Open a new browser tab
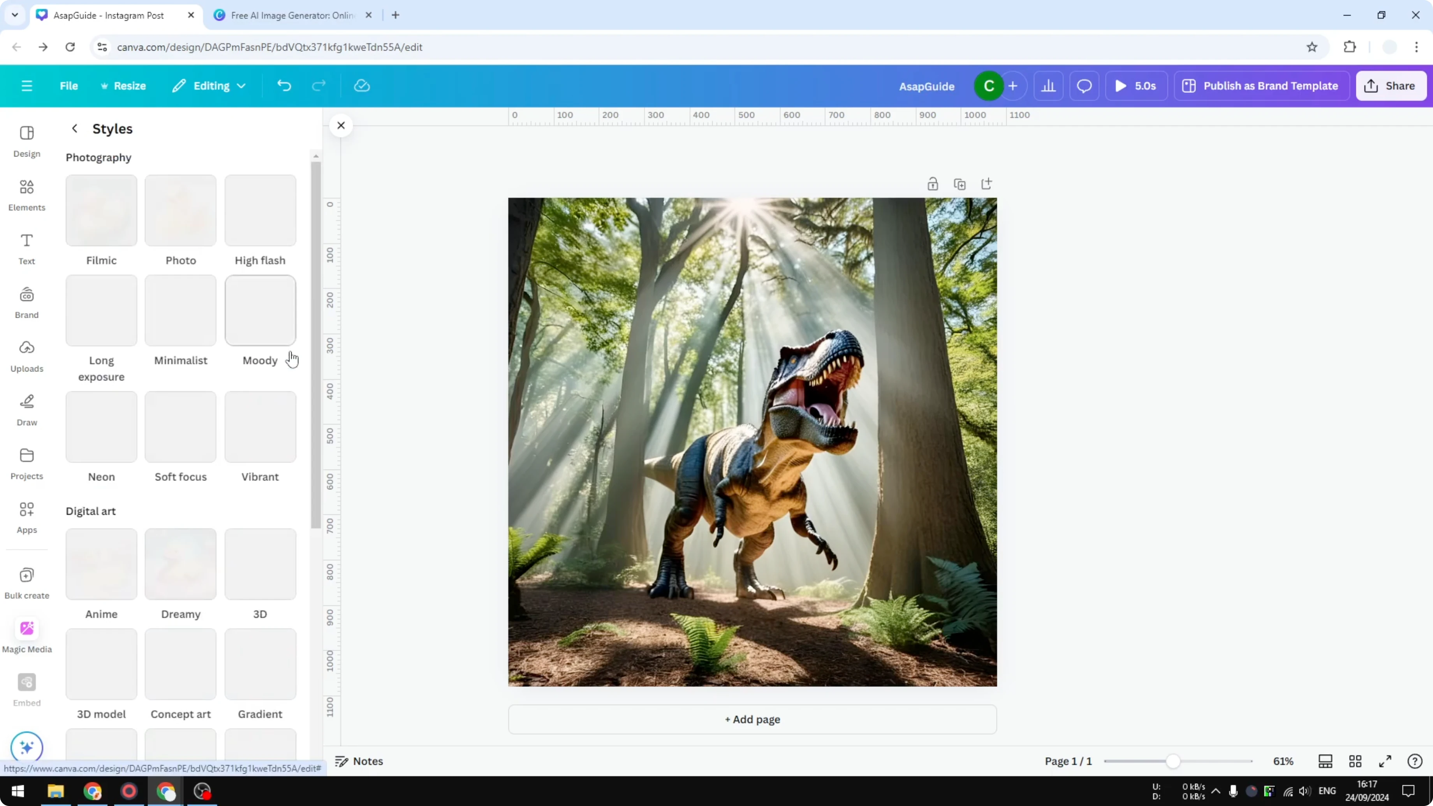Image resolution: width=1433 pixels, height=806 pixels. coord(396,15)
